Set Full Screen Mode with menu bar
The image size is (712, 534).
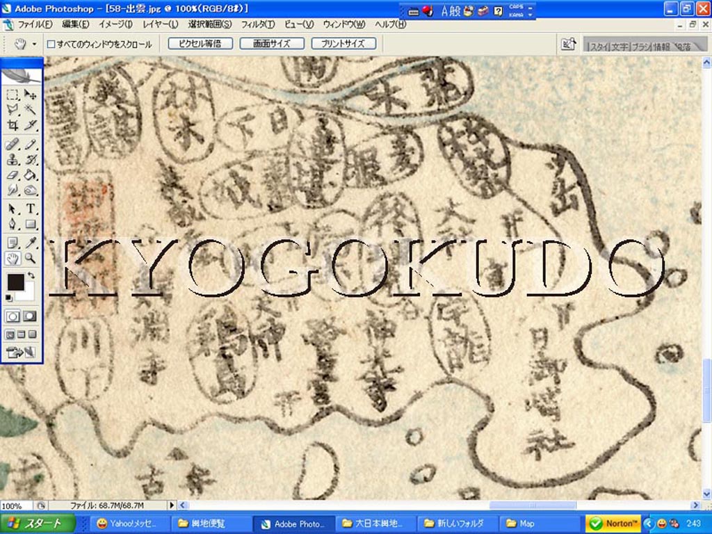coord(22,335)
